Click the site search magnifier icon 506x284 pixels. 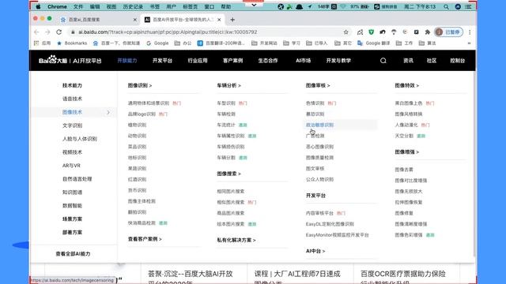pyautogui.click(x=383, y=61)
